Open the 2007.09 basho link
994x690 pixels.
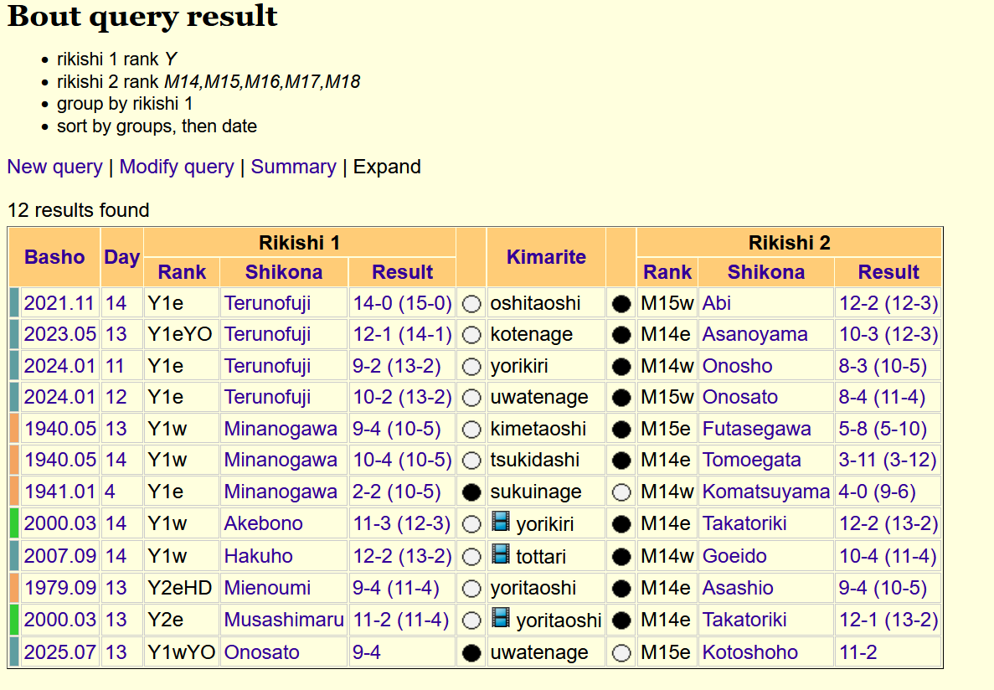[x=59, y=556]
